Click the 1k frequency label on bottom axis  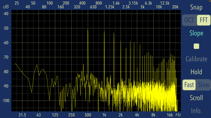[x=104, y=115]
